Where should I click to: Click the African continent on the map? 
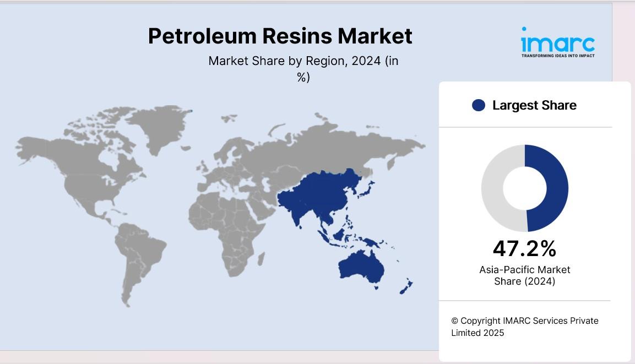coord(231,226)
